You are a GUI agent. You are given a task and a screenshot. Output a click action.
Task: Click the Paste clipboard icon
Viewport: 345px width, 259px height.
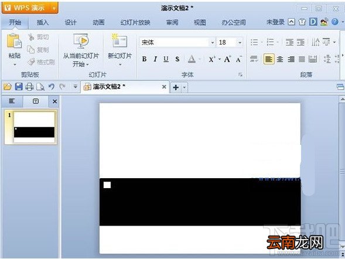(x=14, y=41)
